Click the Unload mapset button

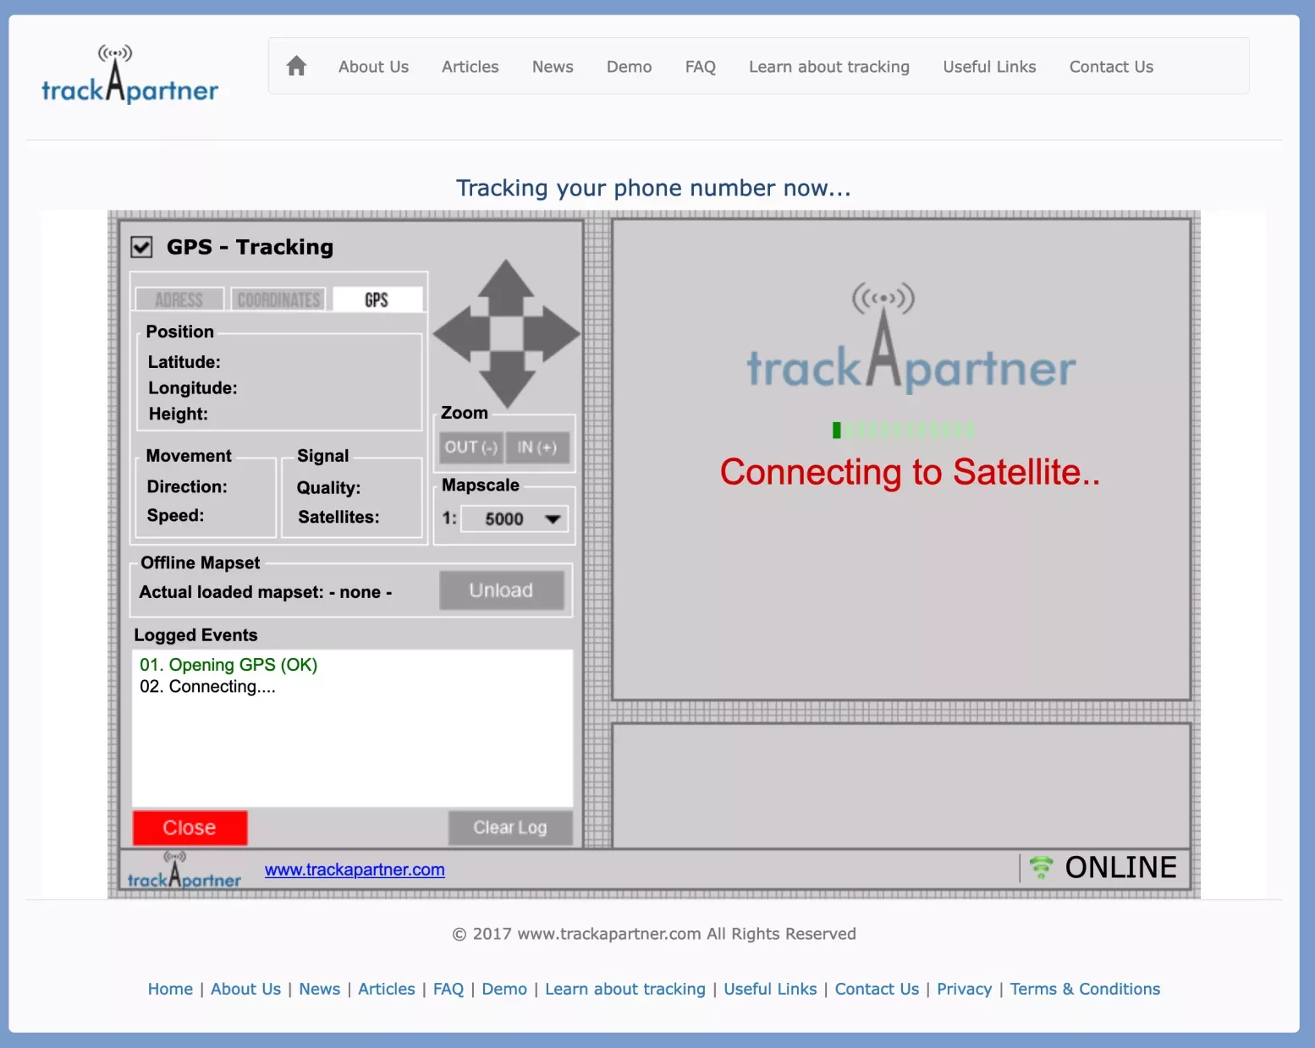click(502, 590)
